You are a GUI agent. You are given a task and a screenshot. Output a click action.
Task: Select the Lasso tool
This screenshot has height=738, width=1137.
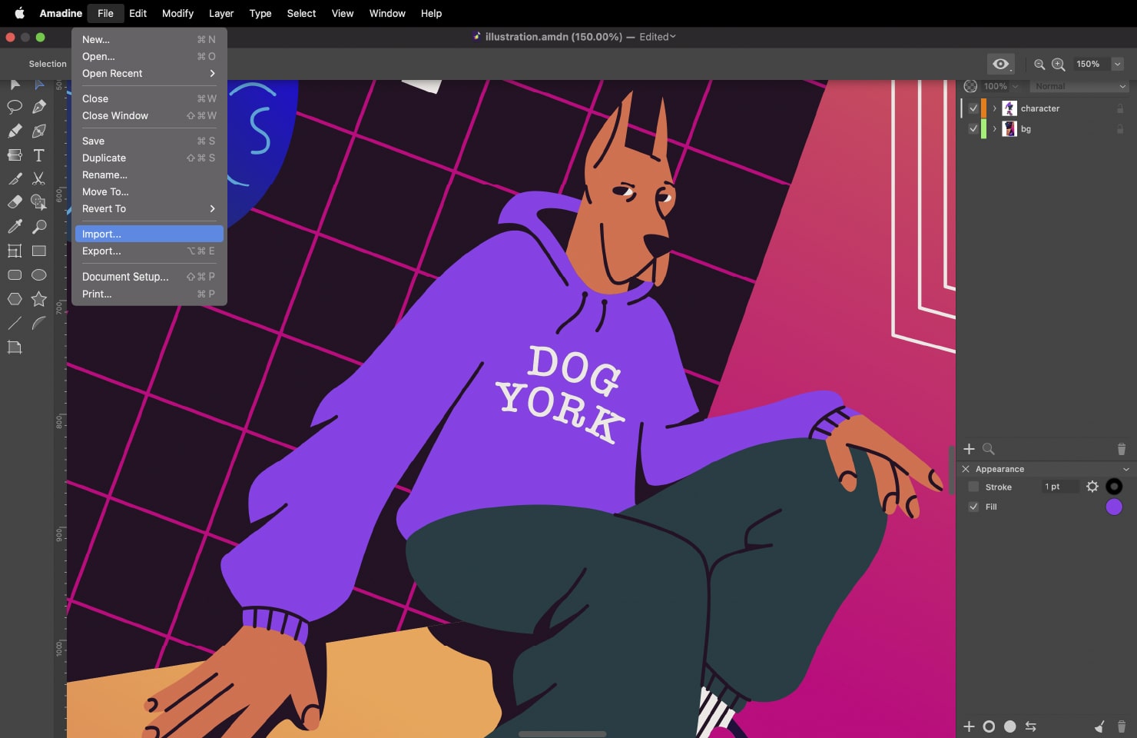coord(15,107)
